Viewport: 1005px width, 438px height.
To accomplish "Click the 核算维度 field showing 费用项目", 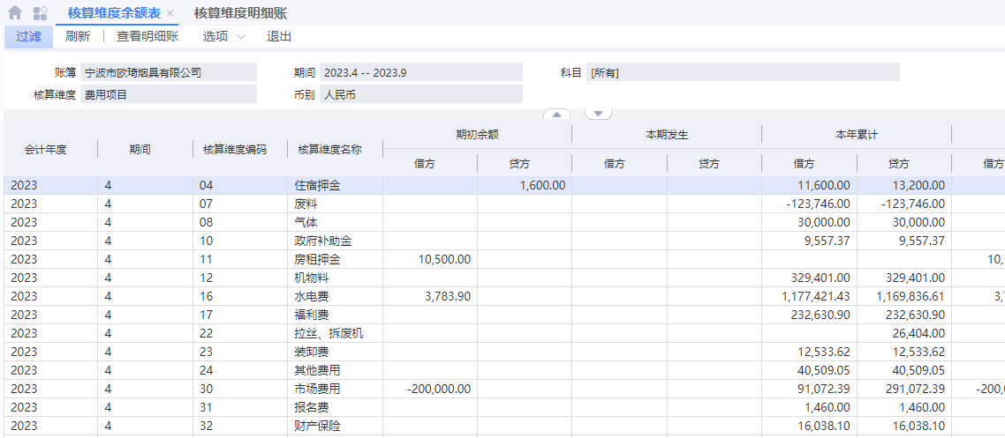I will point(168,94).
